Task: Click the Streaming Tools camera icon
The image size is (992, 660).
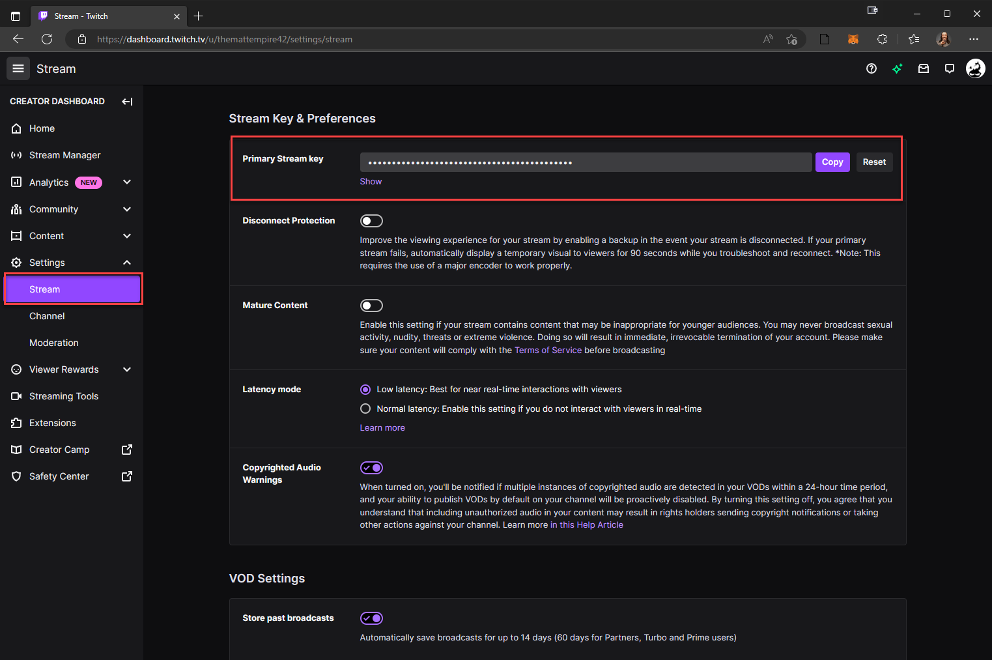Action: pos(16,396)
